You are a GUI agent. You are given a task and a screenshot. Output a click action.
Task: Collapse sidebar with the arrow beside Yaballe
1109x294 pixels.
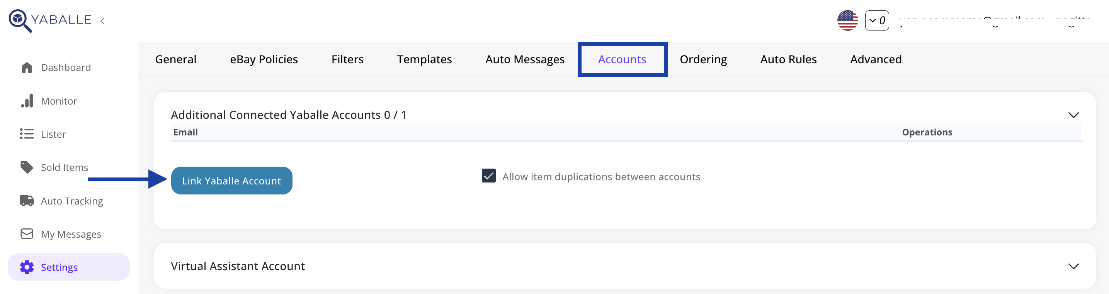[x=102, y=20]
